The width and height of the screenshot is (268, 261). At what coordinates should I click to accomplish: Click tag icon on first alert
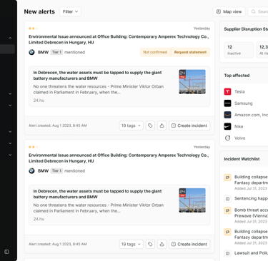pyautogui.click(x=150, y=126)
